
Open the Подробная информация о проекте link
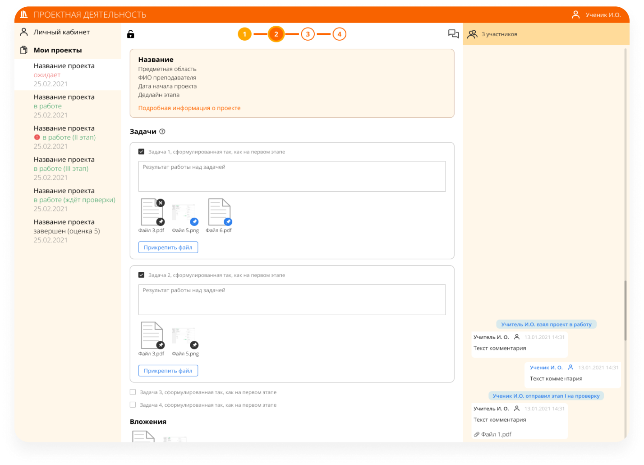(x=189, y=108)
